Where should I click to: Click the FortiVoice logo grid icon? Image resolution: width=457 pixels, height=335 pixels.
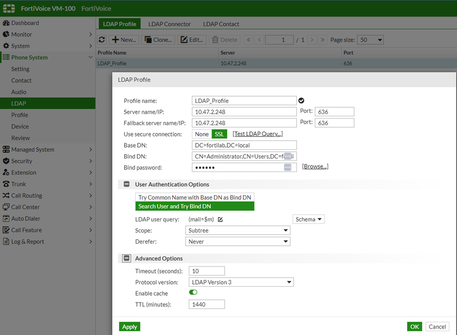9,8
